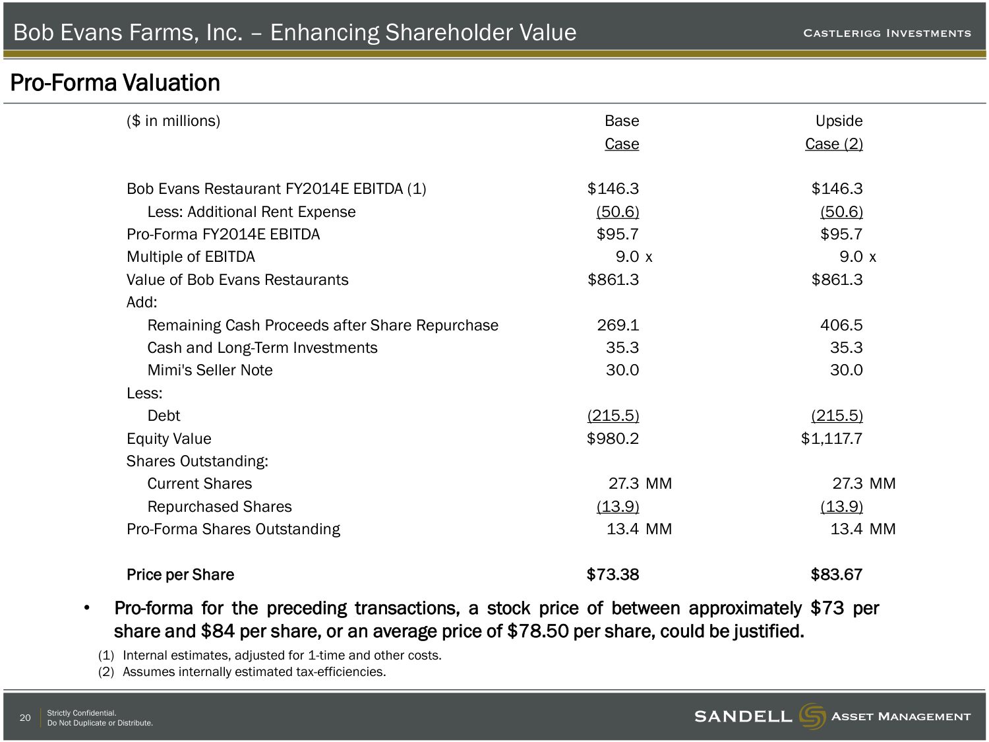Select 'Remaining Cash Proceeds after Share Repurchase' label
This screenshot has height=742, width=989.
click(322, 325)
